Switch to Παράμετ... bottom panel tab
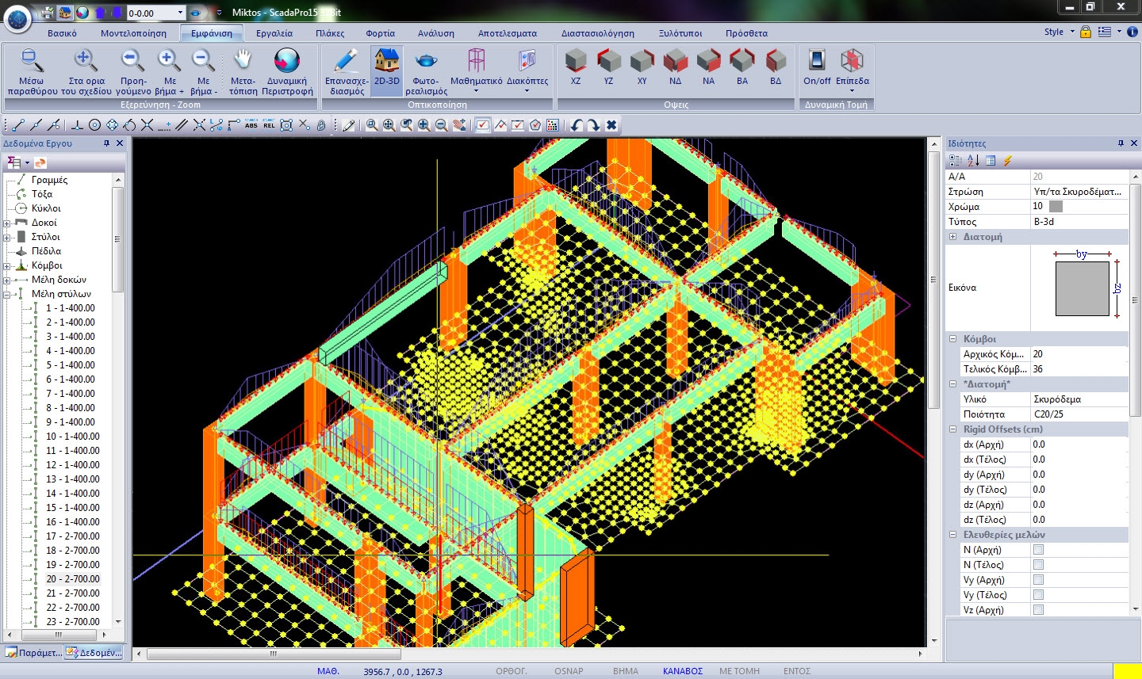Image resolution: width=1142 pixels, height=679 pixels. (33, 653)
